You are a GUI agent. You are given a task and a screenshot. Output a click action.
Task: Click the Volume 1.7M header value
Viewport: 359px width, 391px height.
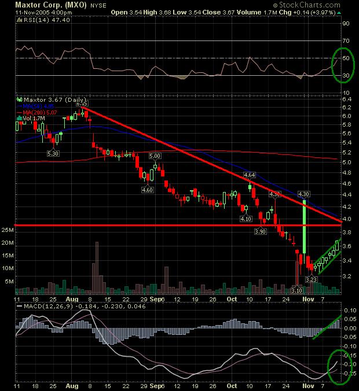tap(257, 12)
